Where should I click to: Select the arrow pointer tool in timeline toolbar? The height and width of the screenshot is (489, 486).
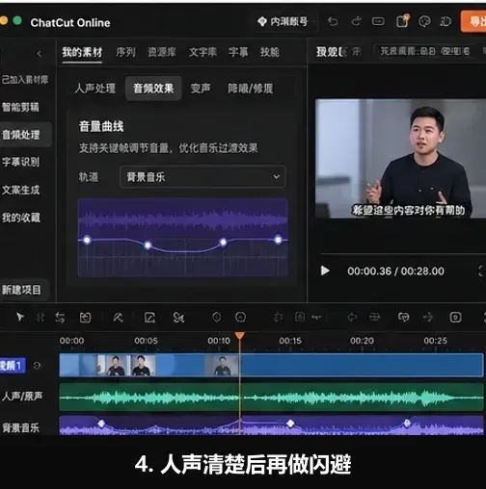(x=20, y=317)
